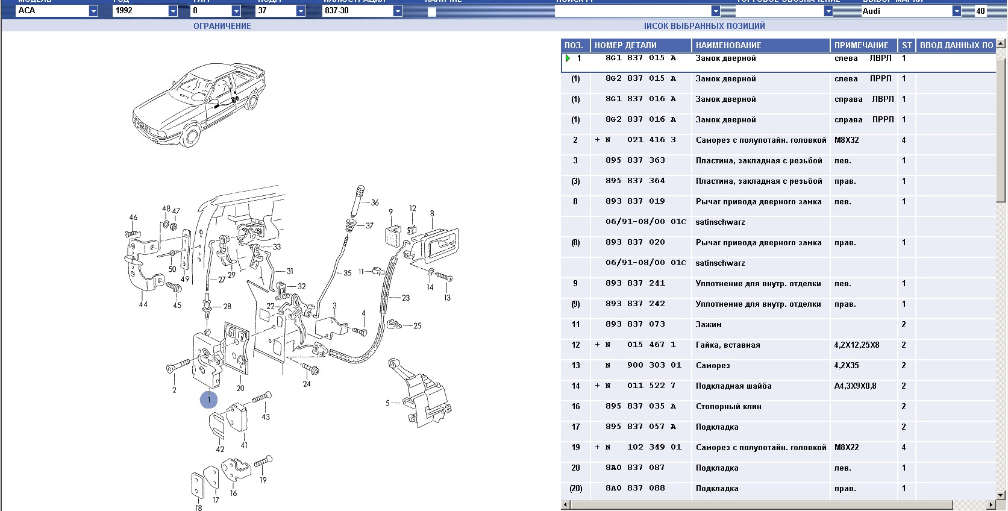Click the Гайка, вставная part name
Viewport: 1008px width, 511px height.
tap(728, 345)
